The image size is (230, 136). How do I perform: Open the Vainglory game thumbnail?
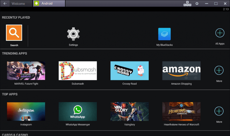(x=130, y=112)
